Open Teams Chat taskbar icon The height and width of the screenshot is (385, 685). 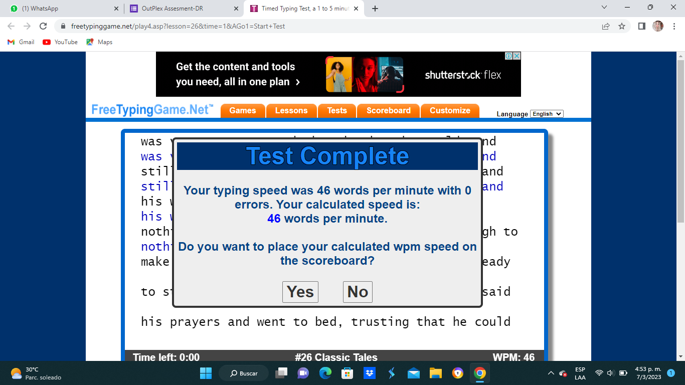coord(303,373)
